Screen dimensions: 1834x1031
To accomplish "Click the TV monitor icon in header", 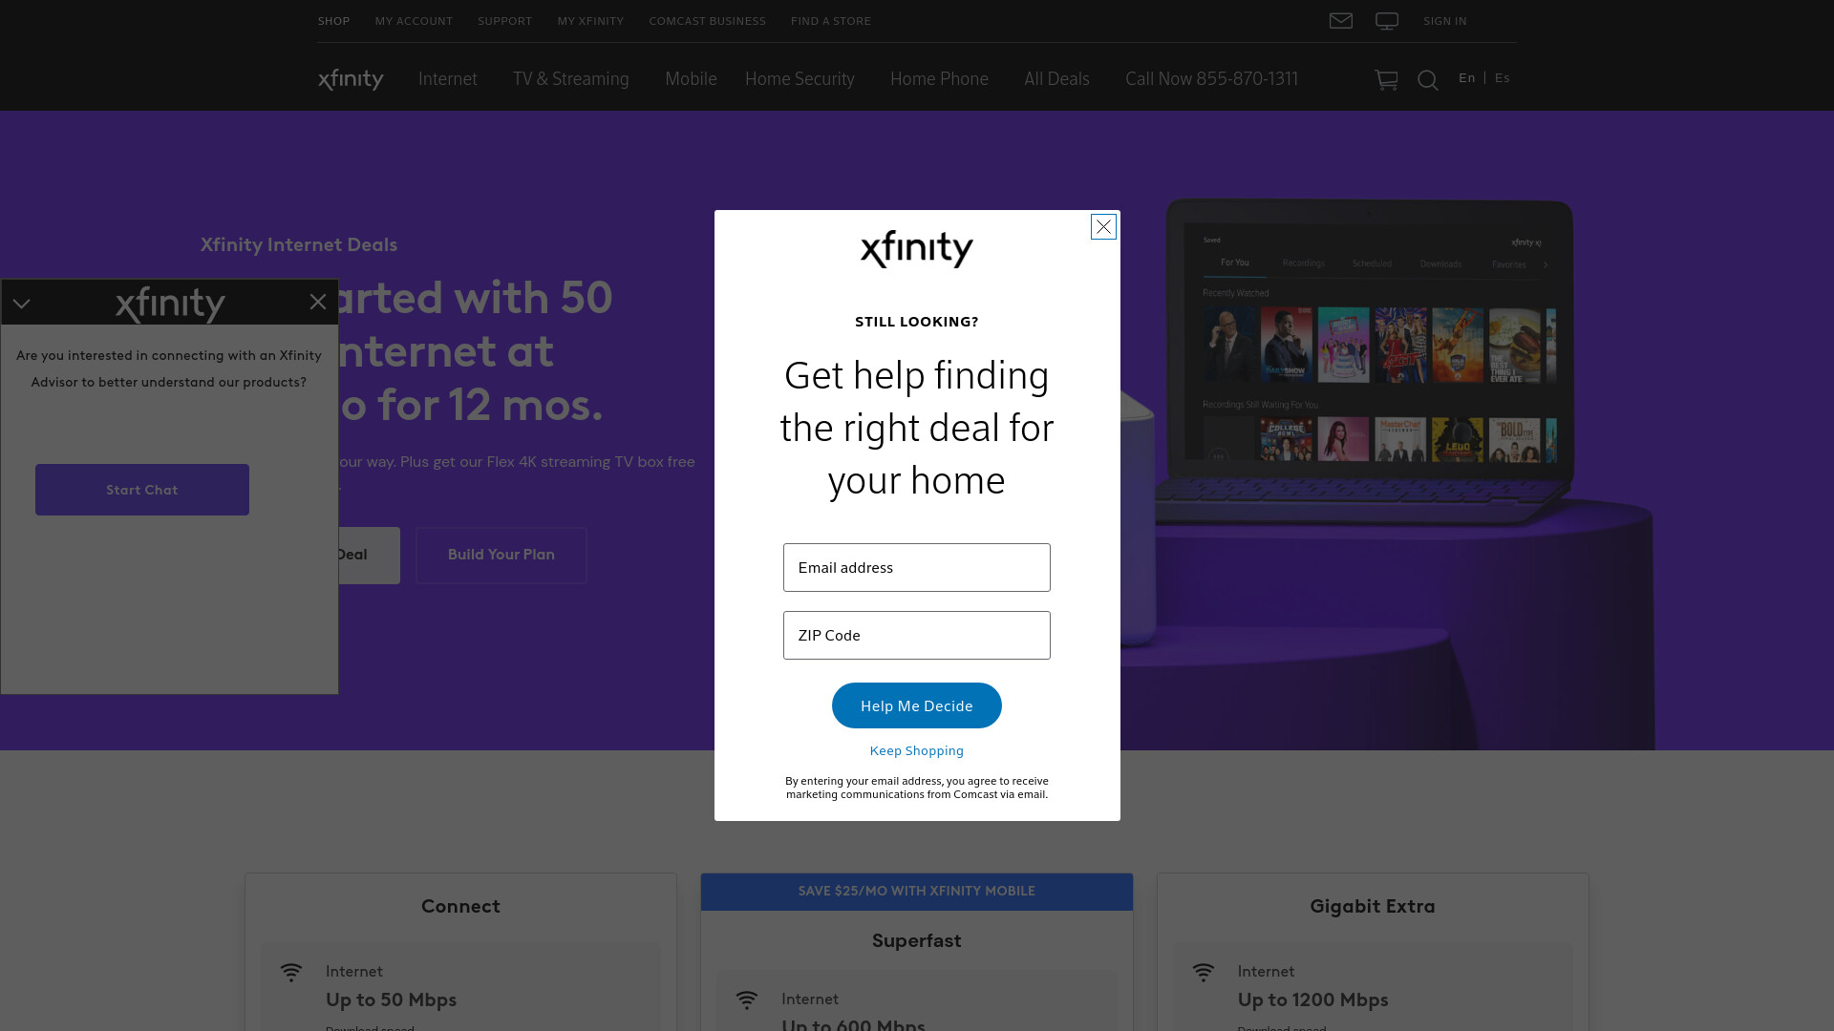I will click(1387, 21).
